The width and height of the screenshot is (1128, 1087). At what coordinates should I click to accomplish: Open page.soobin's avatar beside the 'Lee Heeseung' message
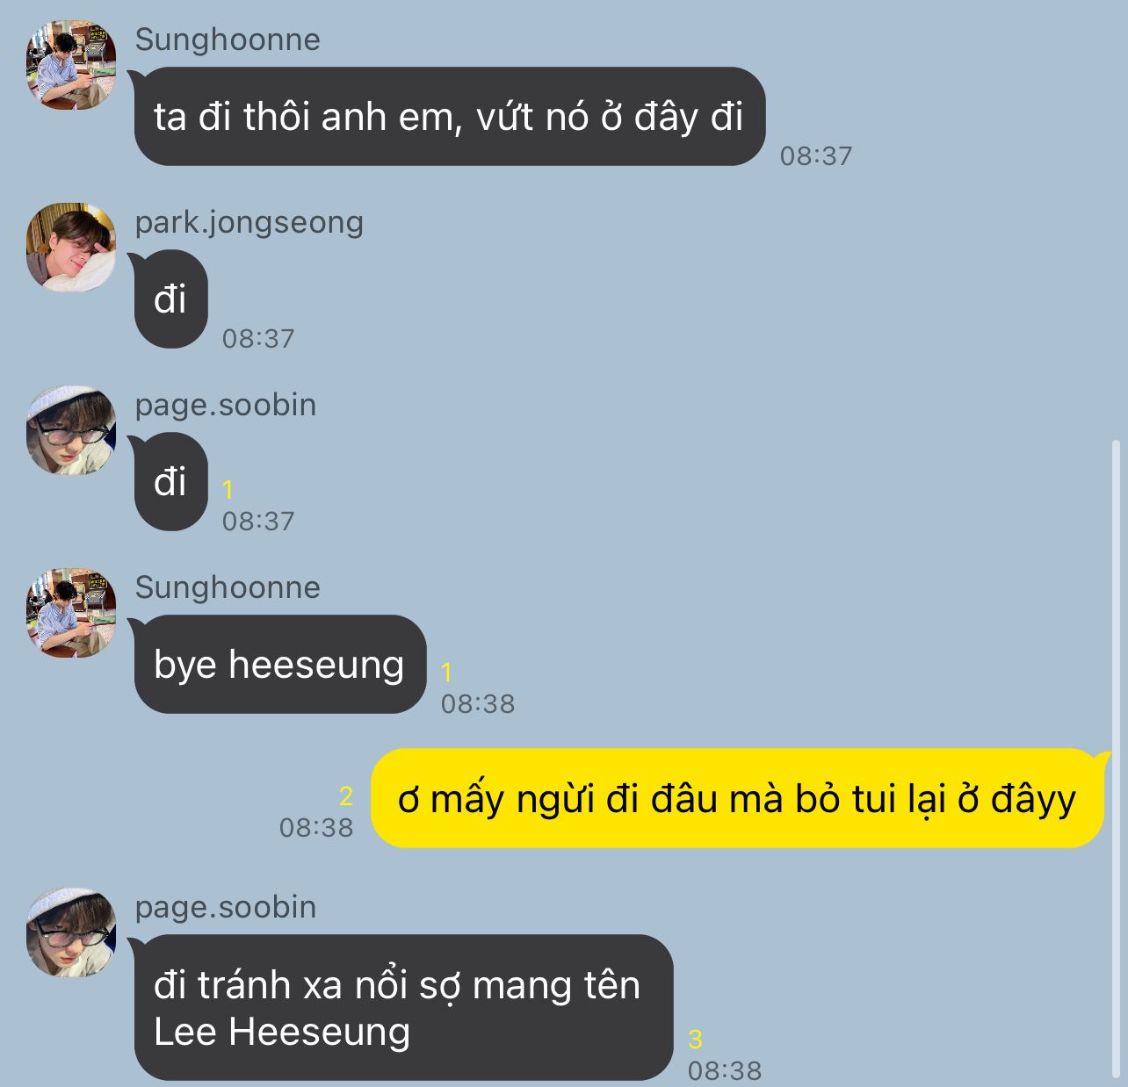[x=71, y=932]
